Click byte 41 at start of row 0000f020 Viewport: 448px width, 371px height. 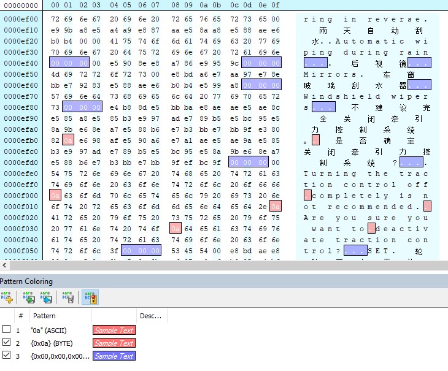click(x=55, y=218)
